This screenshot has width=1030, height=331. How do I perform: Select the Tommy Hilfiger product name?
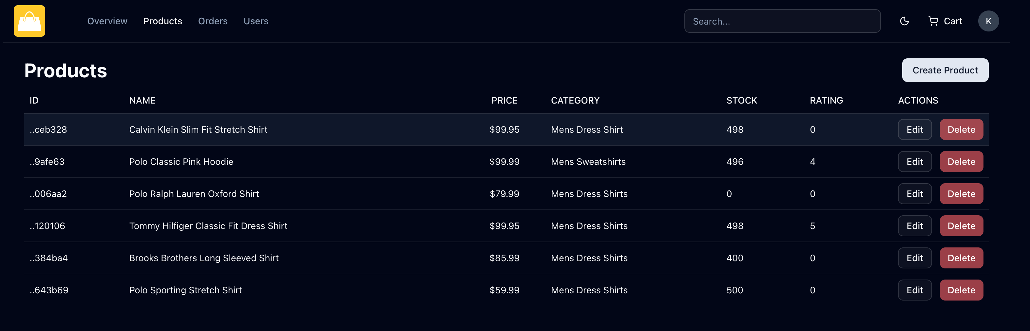(208, 226)
